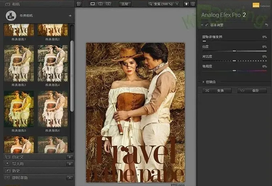Toggle the lightbulb background color icon
The width and height of the screenshot is (272, 186).
[186, 4]
